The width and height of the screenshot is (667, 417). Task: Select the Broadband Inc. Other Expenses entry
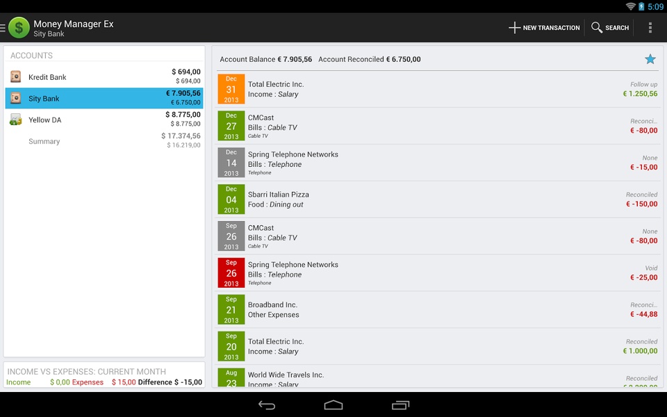pos(438,309)
